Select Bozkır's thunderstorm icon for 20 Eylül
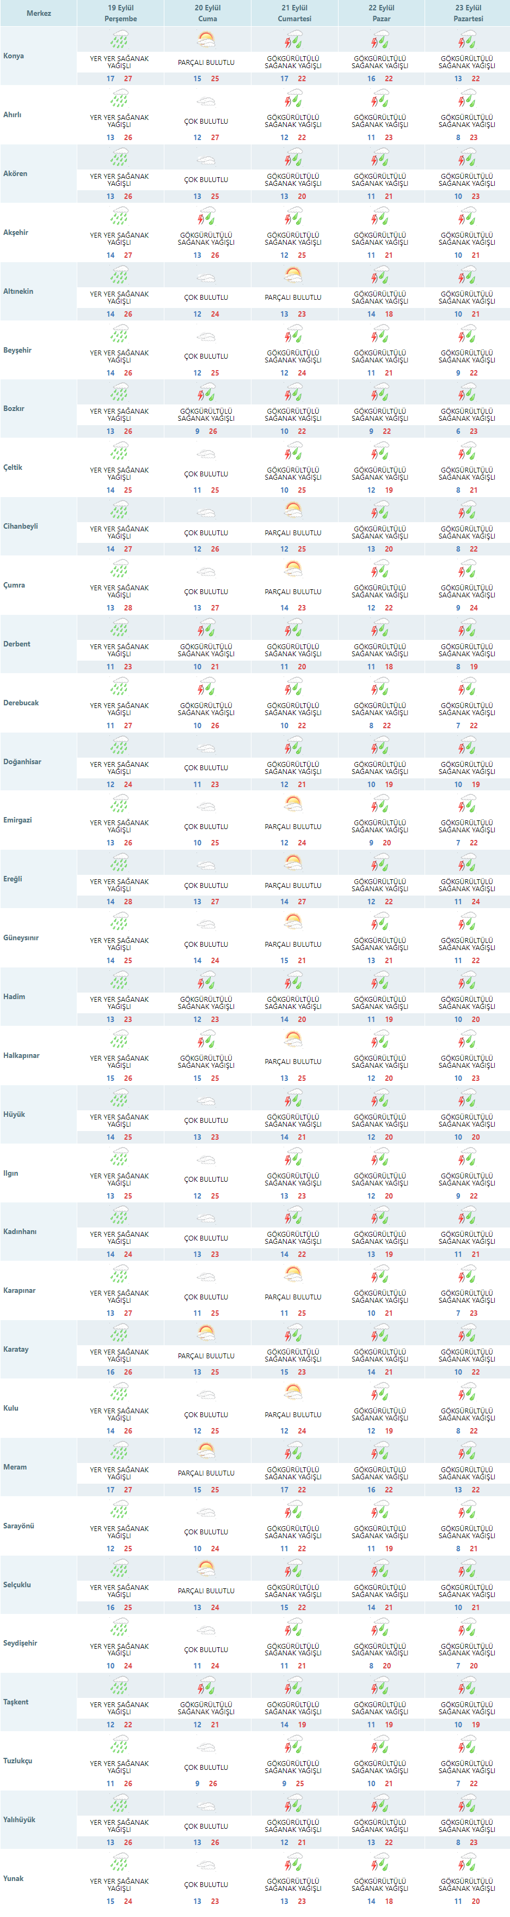 pyautogui.click(x=206, y=392)
